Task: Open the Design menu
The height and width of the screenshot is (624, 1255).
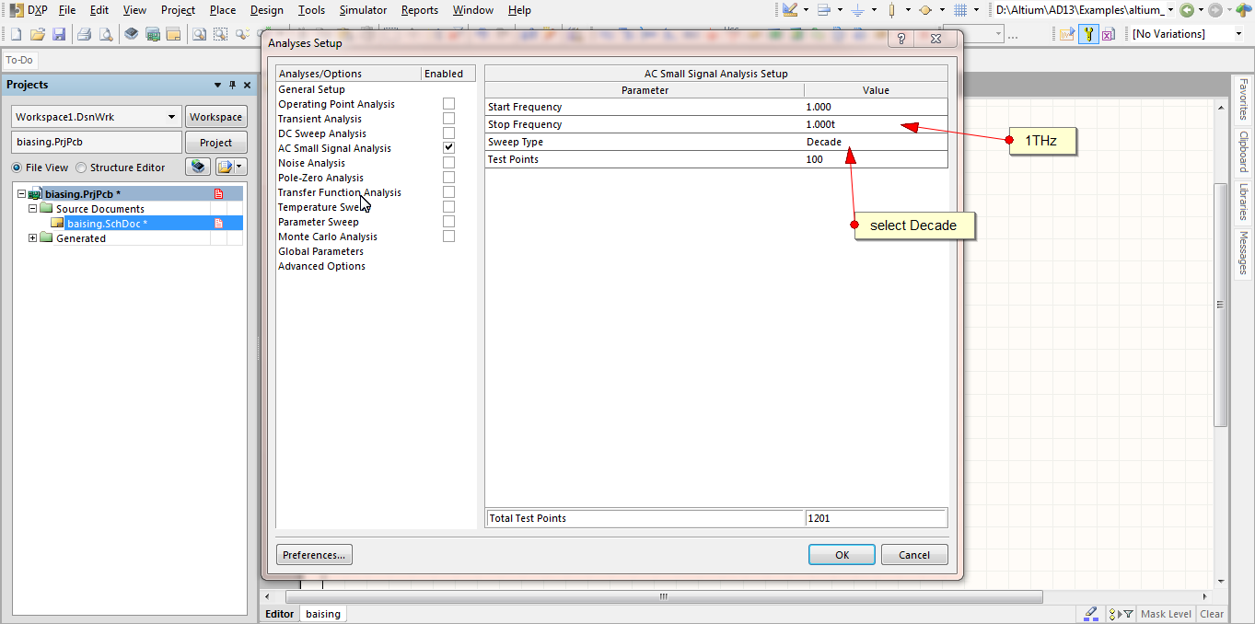Action: [x=266, y=10]
